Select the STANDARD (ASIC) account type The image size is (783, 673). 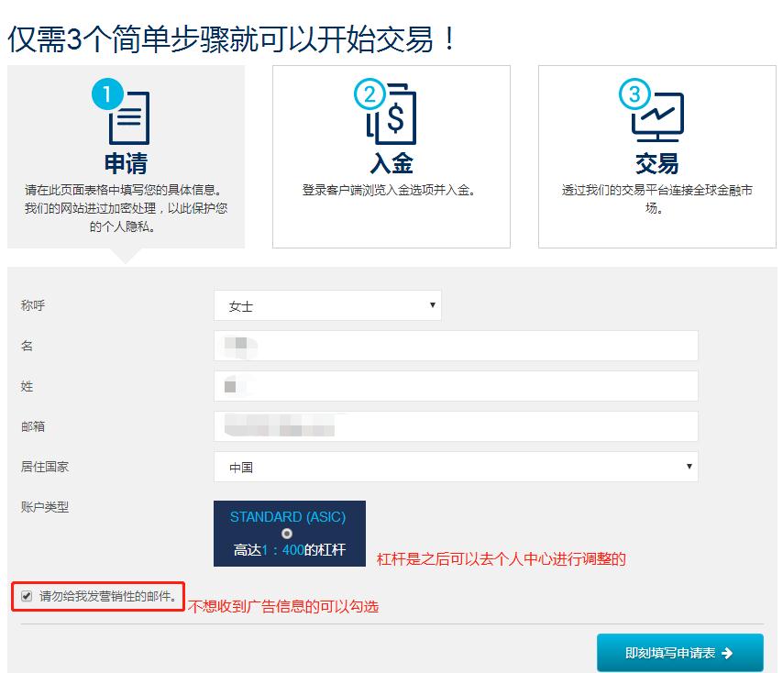pyautogui.click(x=289, y=533)
